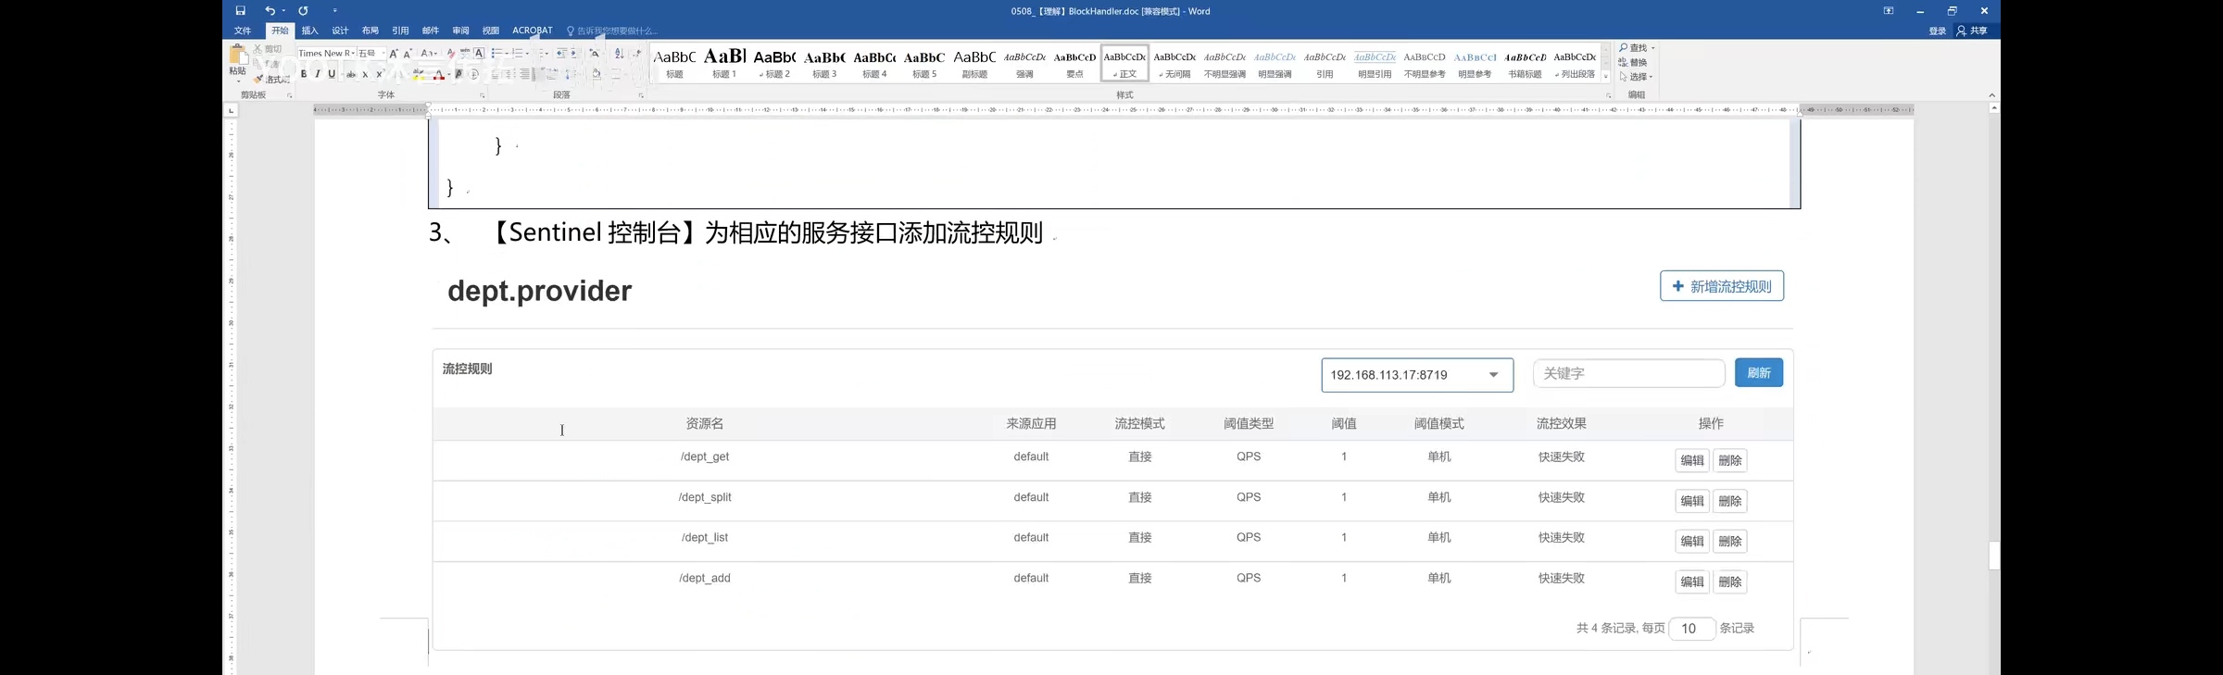The image size is (2223, 675).
Task: Switch to the 插入 Insert tab
Action: coord(310,31)
